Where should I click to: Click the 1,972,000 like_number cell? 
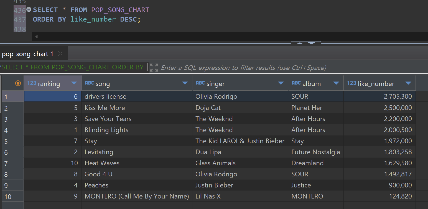coord(379,141)
